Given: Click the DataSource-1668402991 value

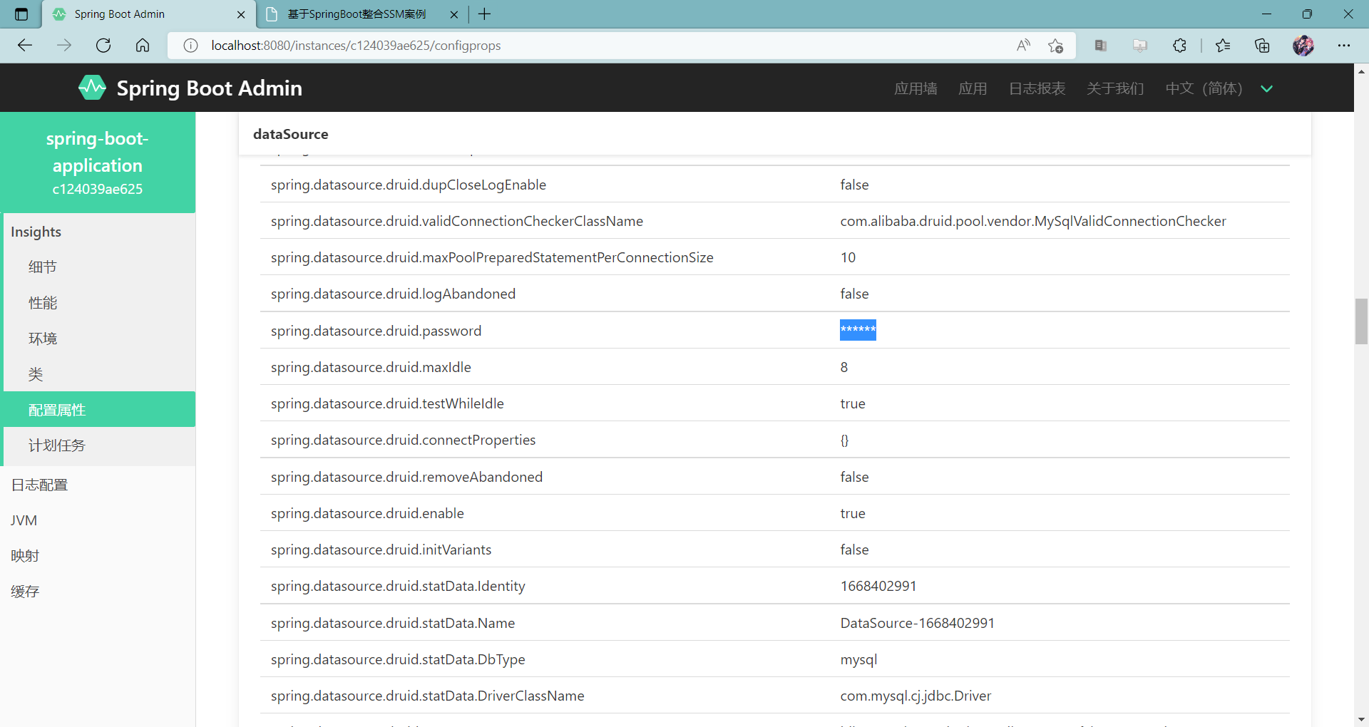Looking at the screenshot, I should 917,623.
